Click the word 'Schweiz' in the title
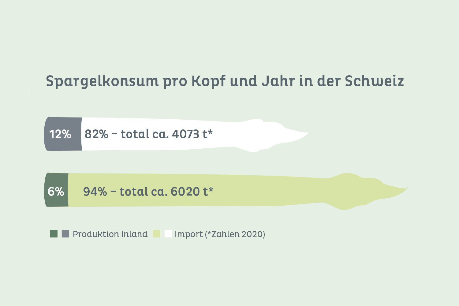 (x=374, y=81)
